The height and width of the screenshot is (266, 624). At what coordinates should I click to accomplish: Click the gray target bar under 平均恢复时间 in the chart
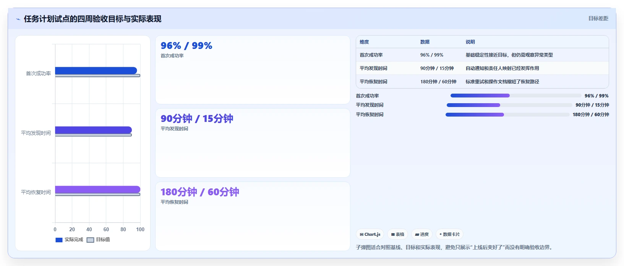coord(97,195)
